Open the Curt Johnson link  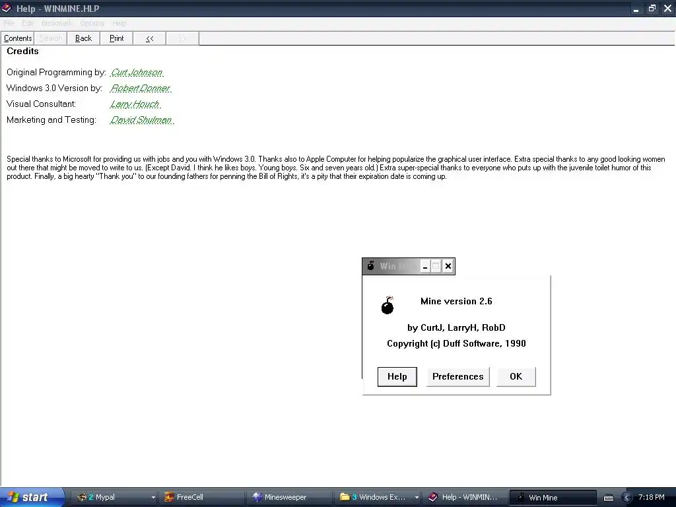click(137, 73)
